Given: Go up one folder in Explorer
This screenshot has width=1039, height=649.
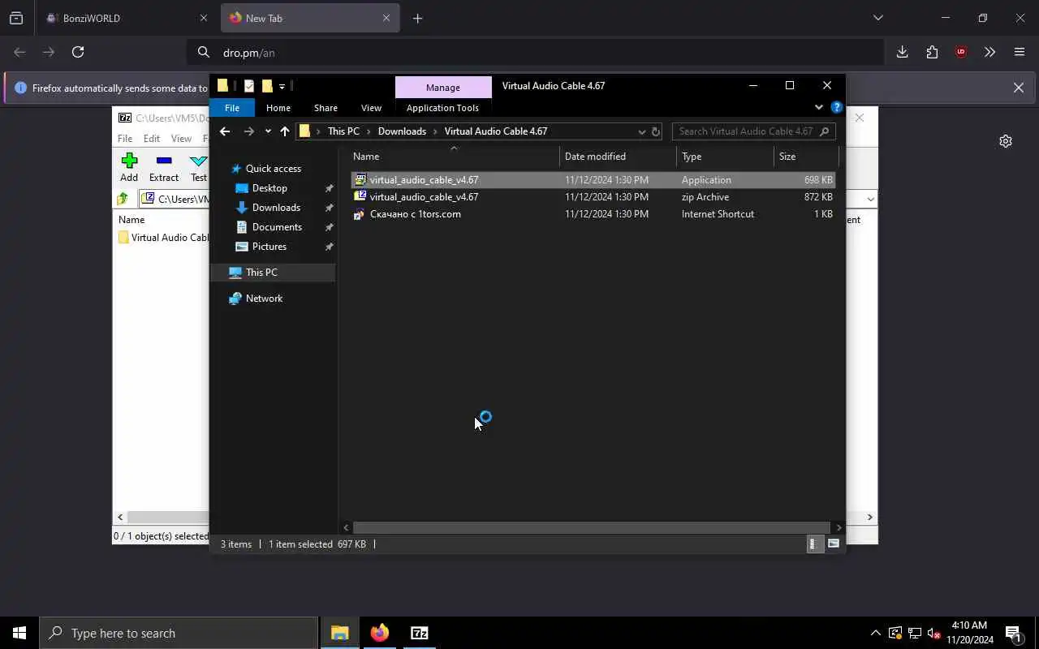Looking at the screenshot, I should click(285, 131).
